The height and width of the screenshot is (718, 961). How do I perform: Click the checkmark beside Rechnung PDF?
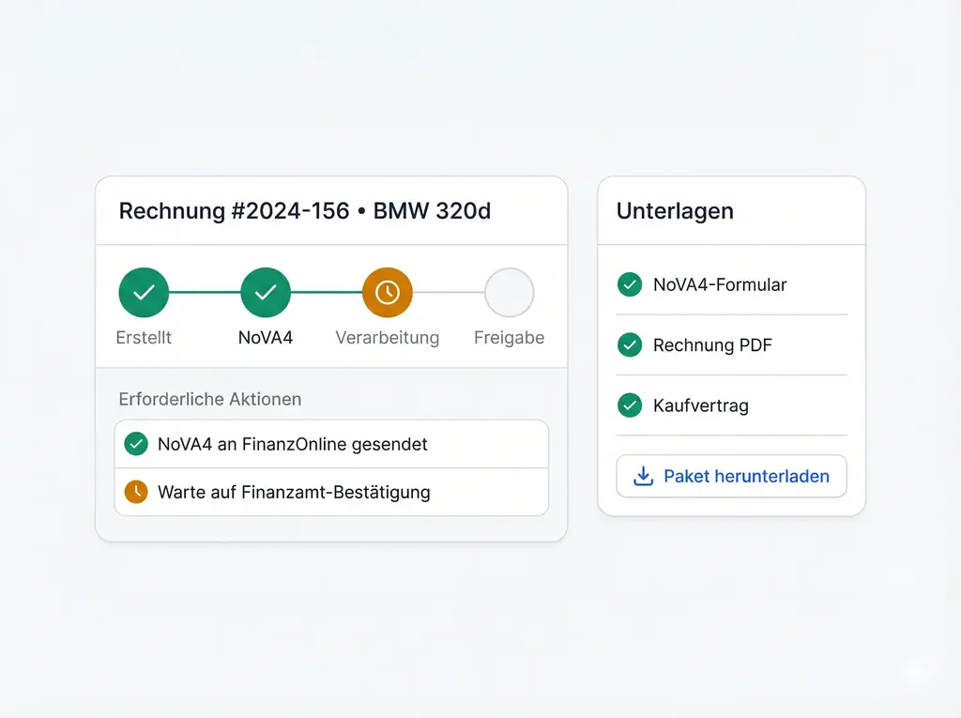click(x=630, y=345)
